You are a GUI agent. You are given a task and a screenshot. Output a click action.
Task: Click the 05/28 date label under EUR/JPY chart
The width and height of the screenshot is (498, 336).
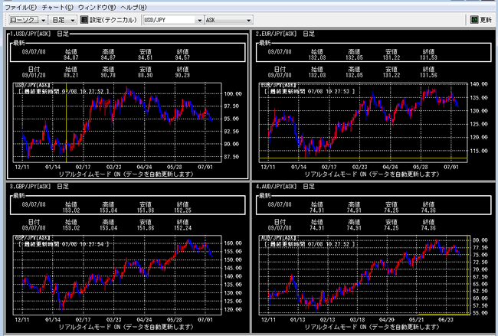click(420, 167)
